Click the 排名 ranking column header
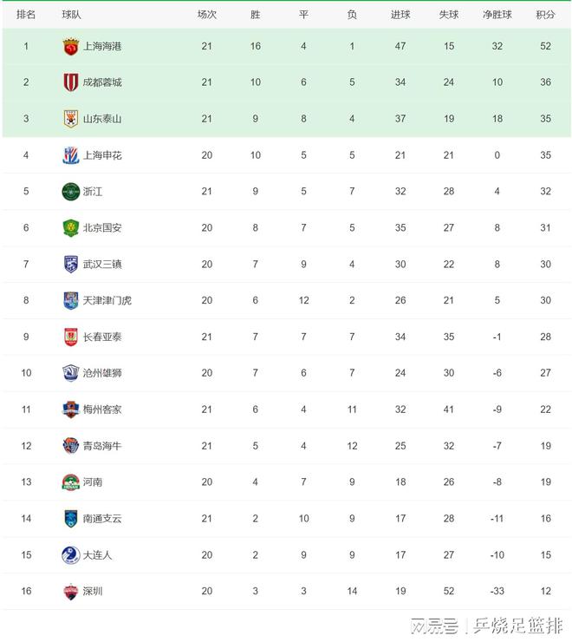The width and height of the screenshot is (572, 642). coord(26,15)
